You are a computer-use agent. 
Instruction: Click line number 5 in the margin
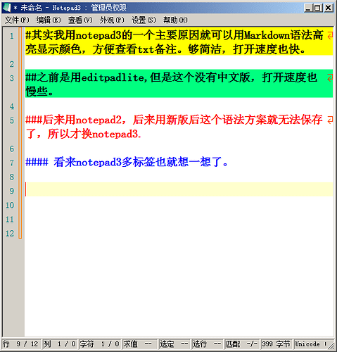point(12,120)
